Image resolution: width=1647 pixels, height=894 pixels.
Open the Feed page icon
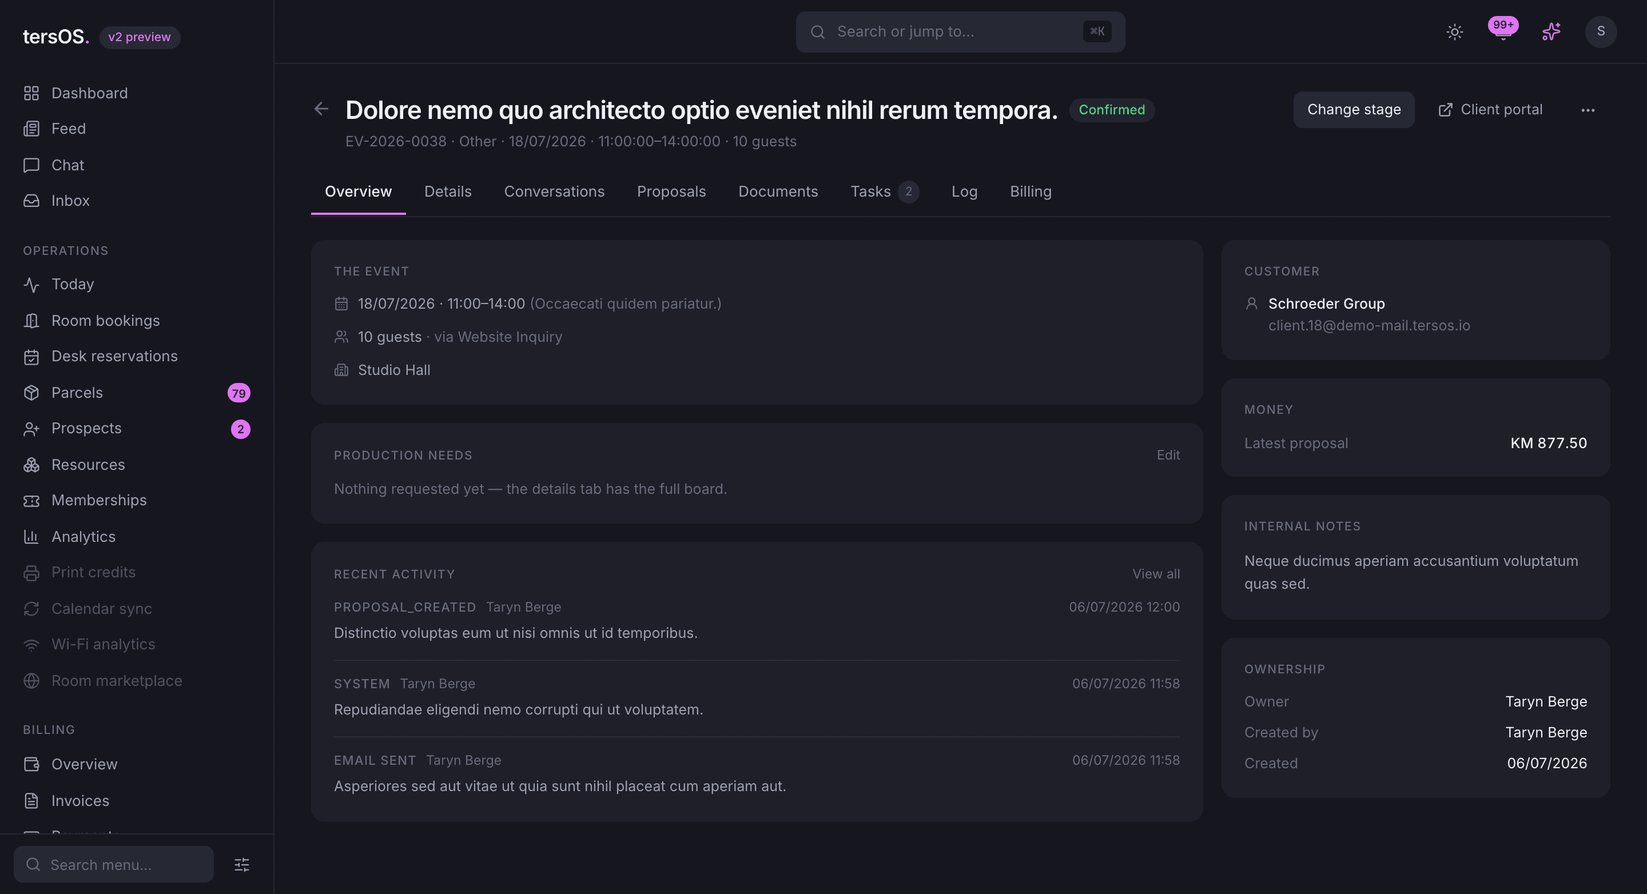click(x=31, y=129)
